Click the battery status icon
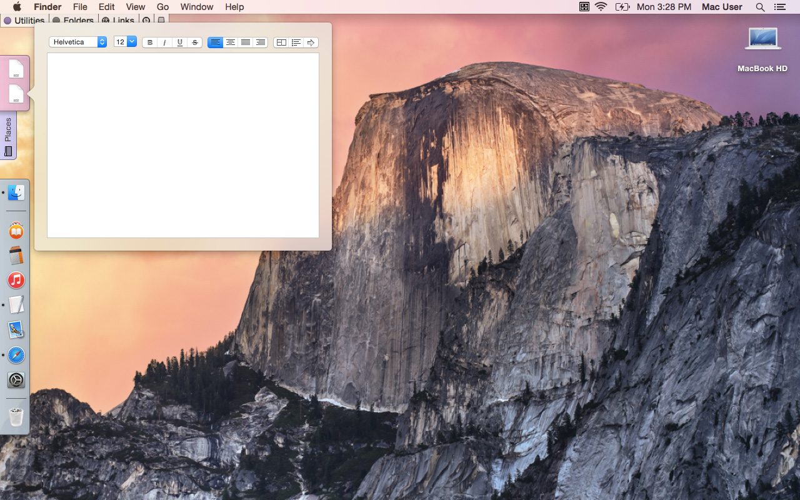 point(622,7)
